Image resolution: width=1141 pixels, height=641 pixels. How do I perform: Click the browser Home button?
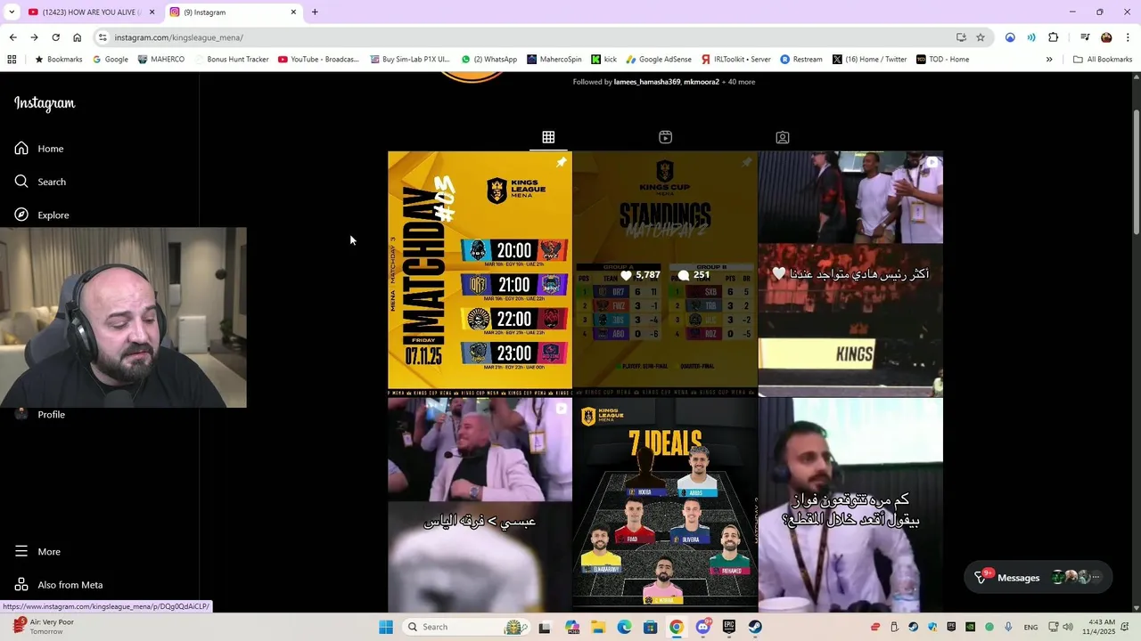tap(77, 37)
